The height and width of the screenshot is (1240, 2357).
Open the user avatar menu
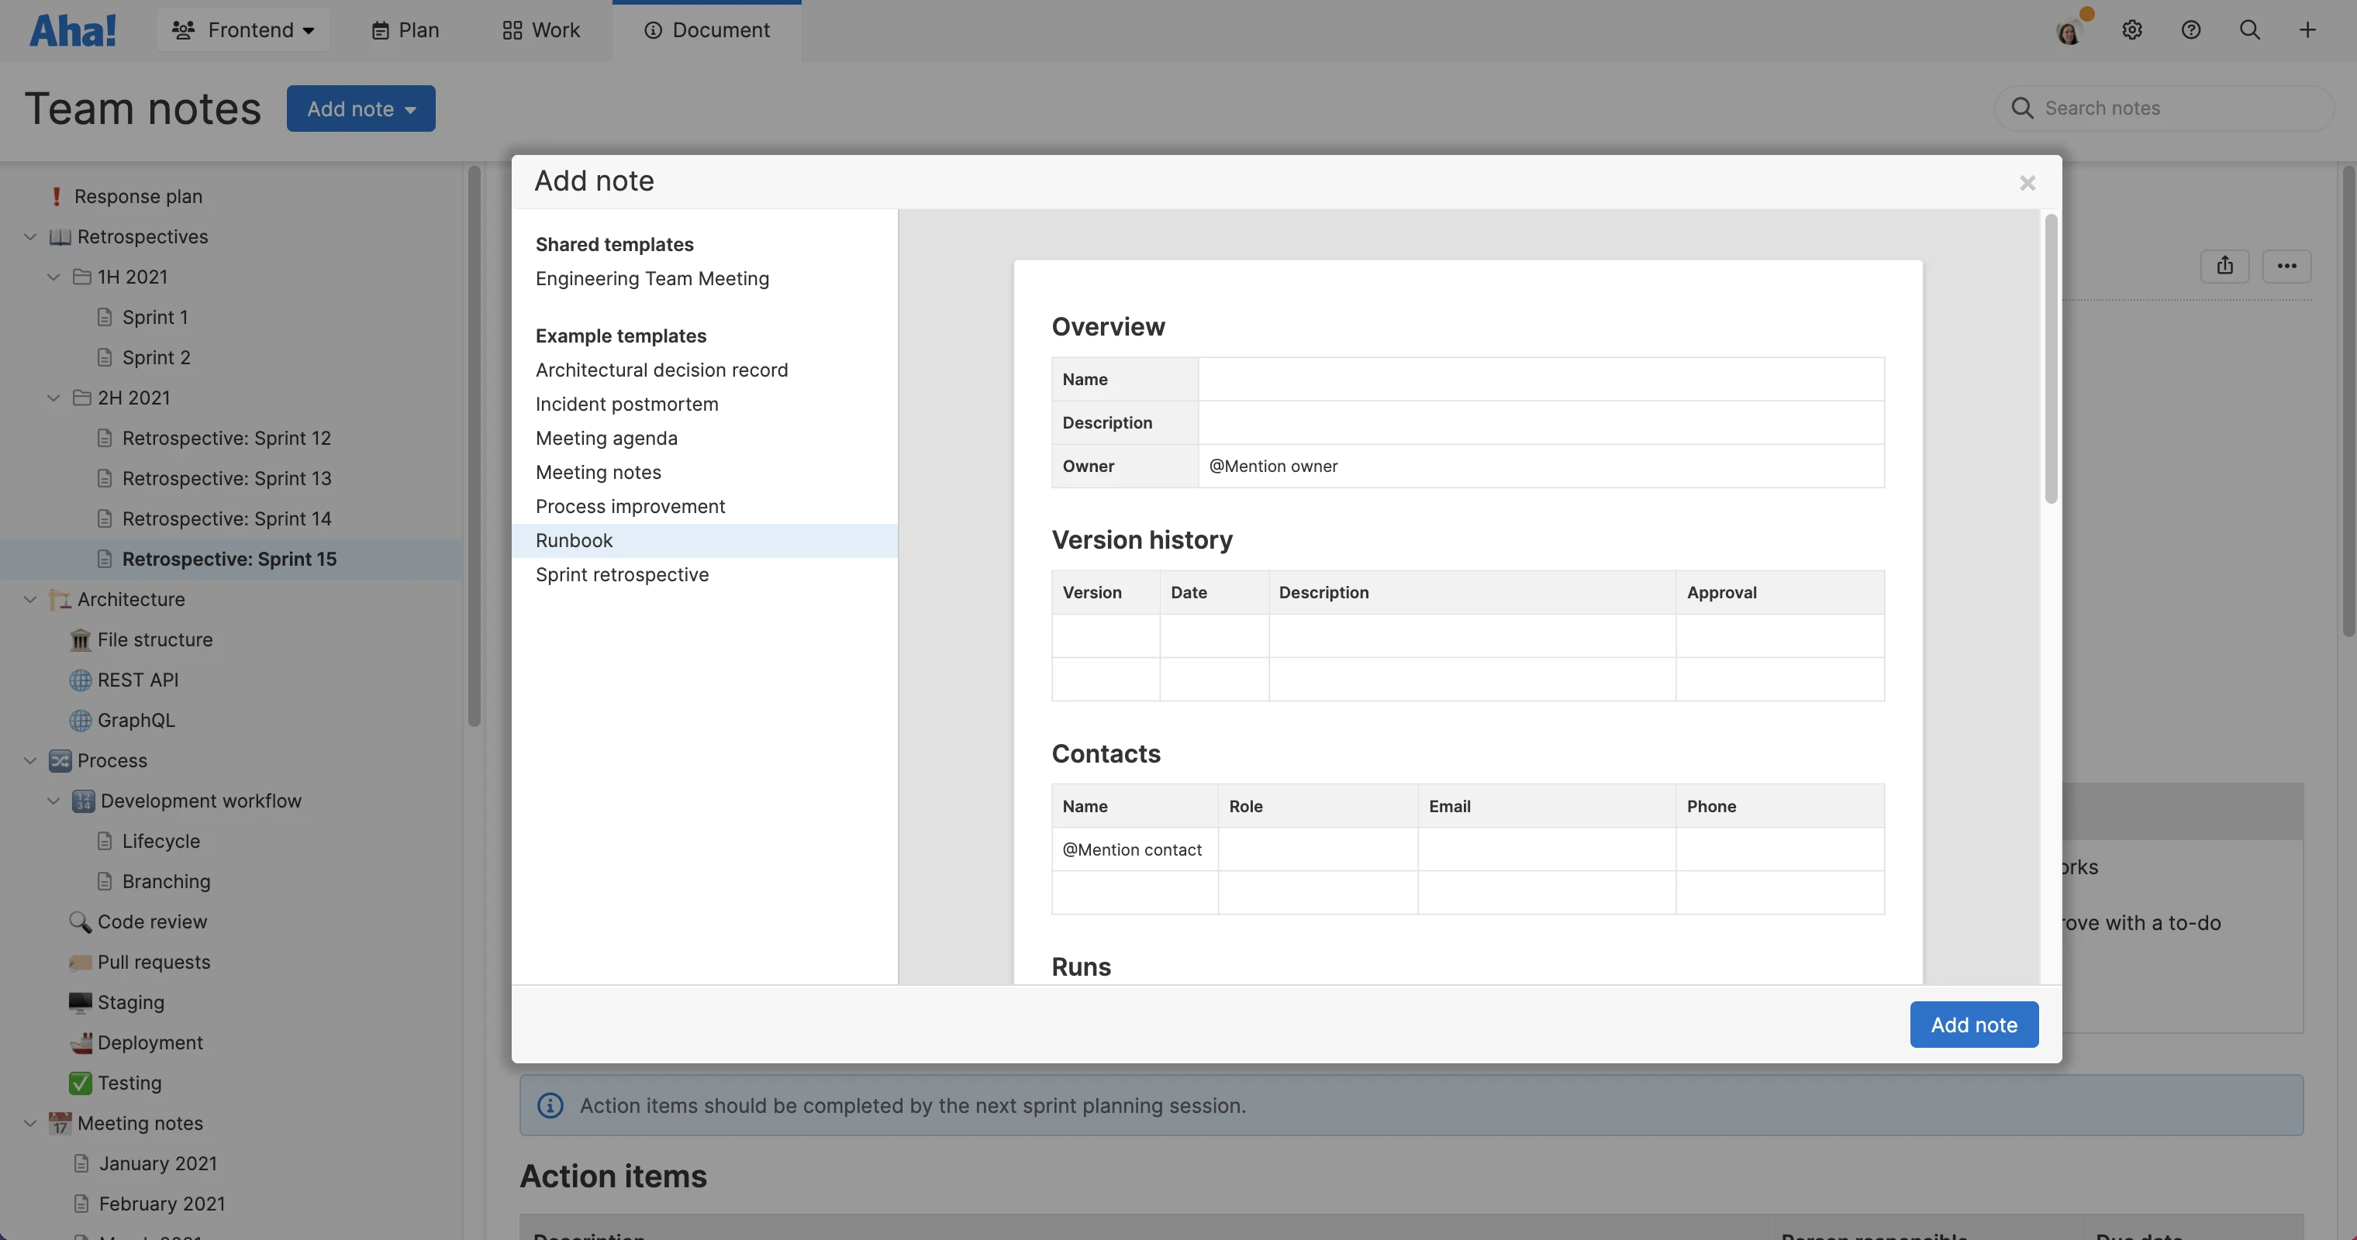(x=2069, y=33)
